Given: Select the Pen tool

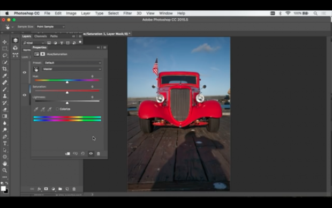Looking at the screenshot, I should 4,137.
